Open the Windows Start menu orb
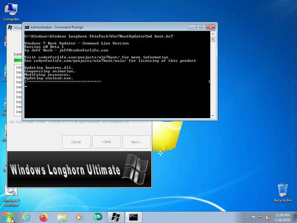 click(8, 217)
